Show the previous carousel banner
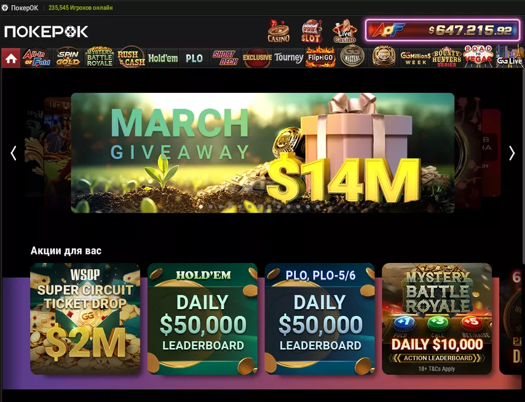 coord(14,153)
